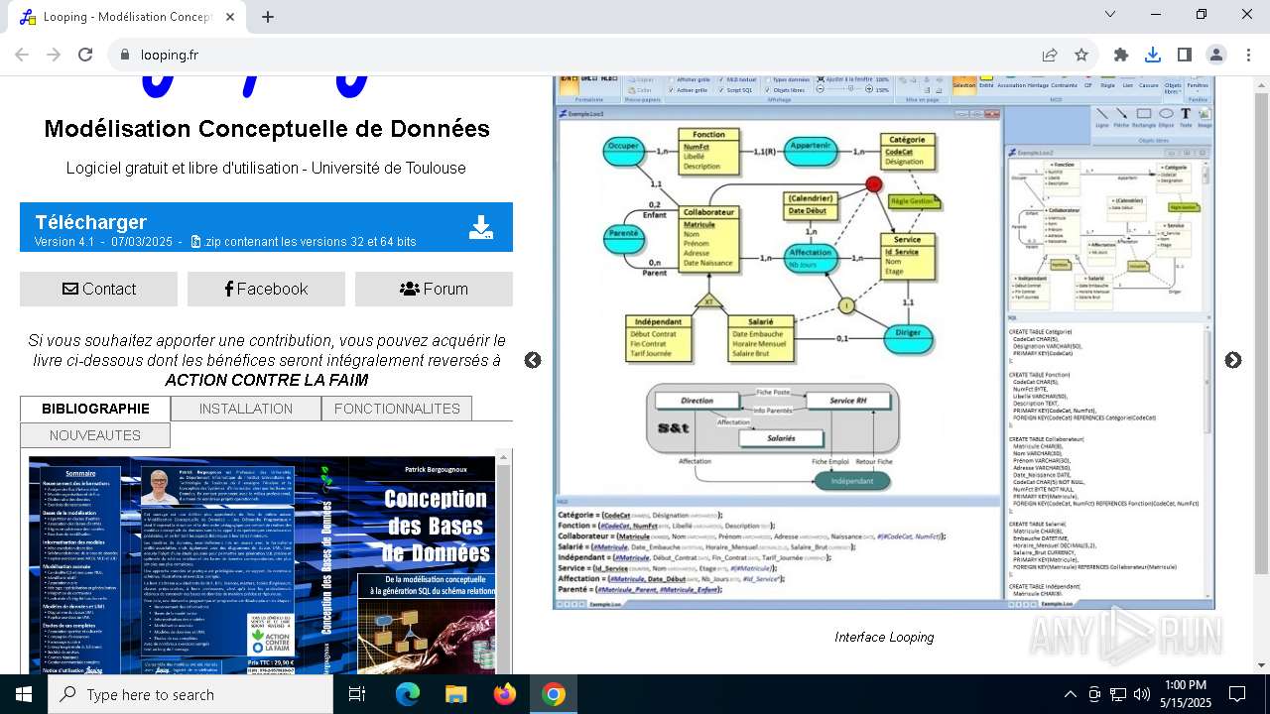Launch Microsoft Edge from the taskbar

tap(408, 694)
